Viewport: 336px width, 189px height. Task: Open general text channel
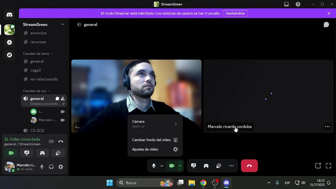click(x=44, y=61)
